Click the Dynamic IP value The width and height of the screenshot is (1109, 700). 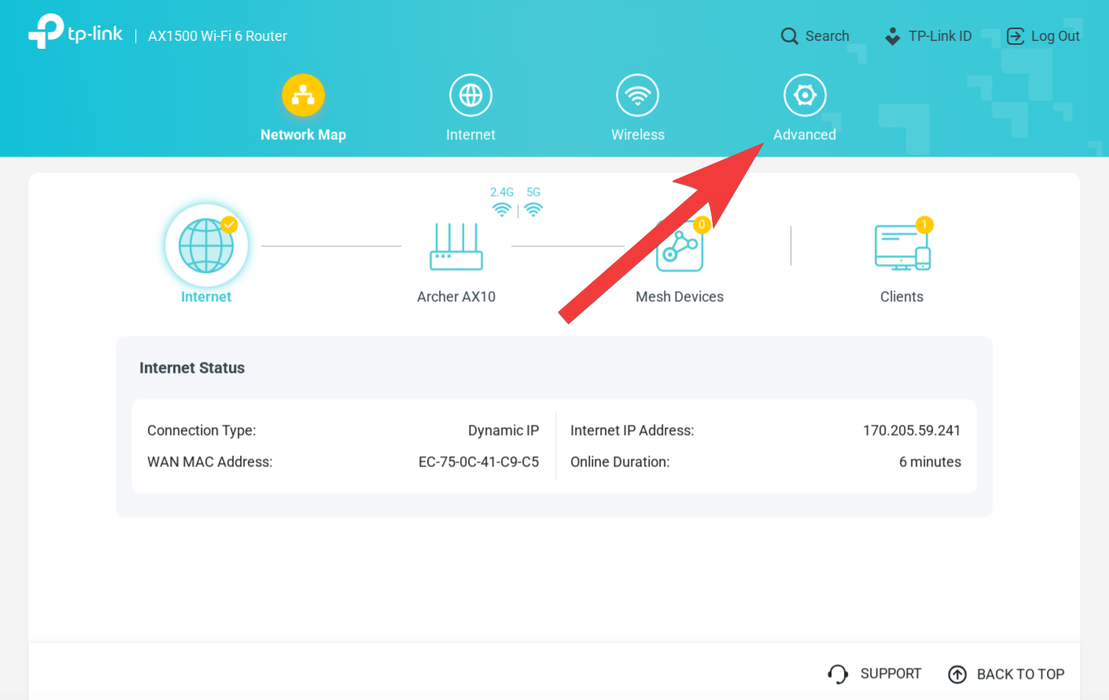pyautogui.click(x=503, y=430)
